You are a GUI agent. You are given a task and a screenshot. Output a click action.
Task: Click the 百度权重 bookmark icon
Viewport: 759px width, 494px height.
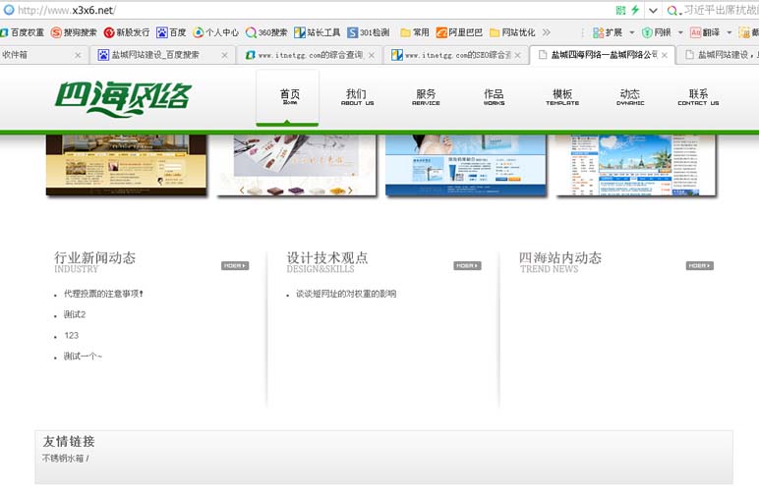coord(4,32)
